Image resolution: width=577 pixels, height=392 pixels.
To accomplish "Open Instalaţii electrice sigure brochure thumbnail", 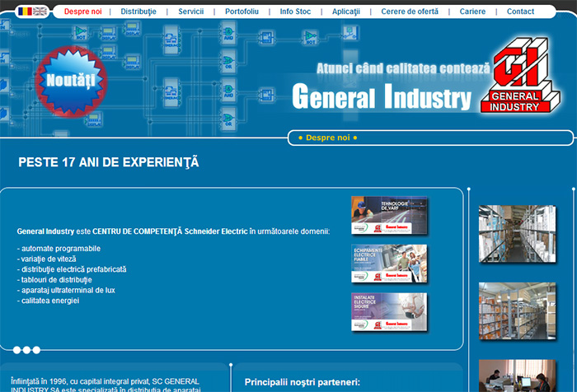I will tap(389, 312).
